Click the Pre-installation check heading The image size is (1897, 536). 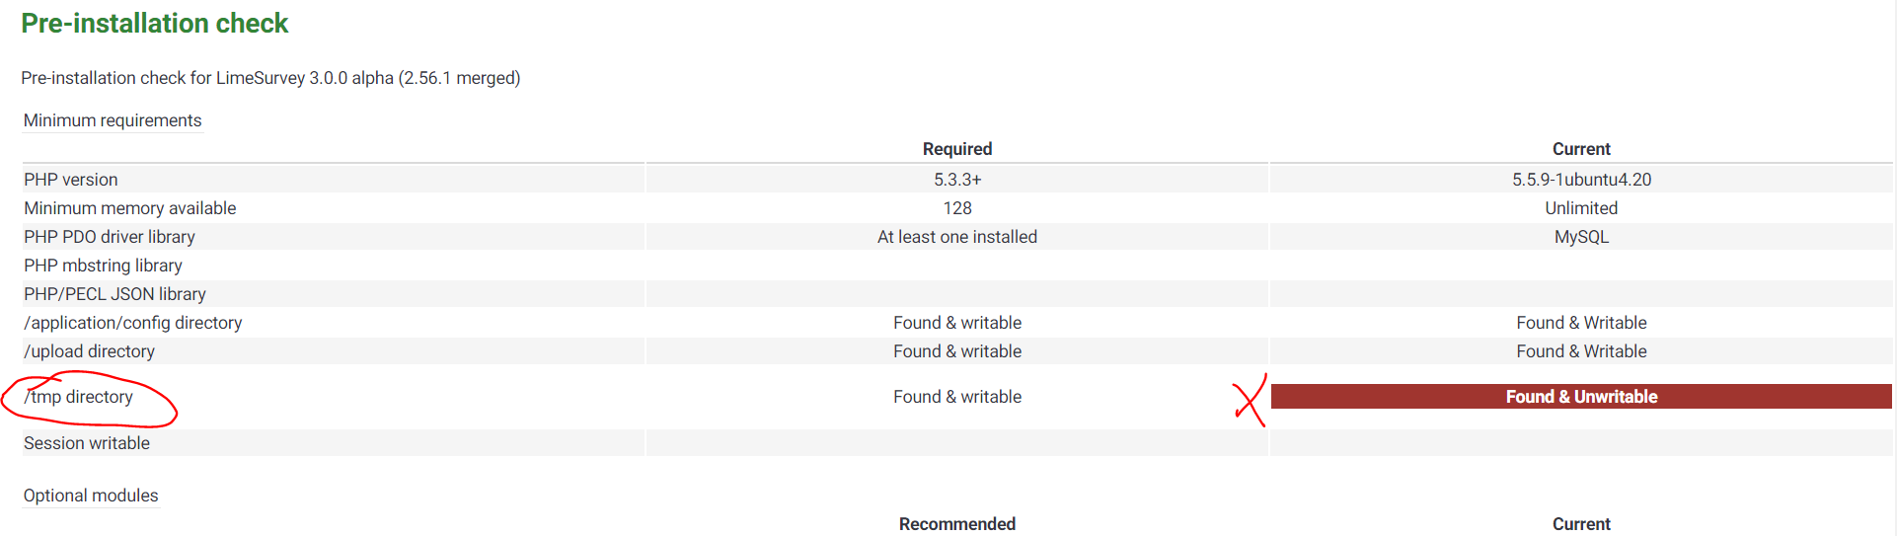point(155,24)
